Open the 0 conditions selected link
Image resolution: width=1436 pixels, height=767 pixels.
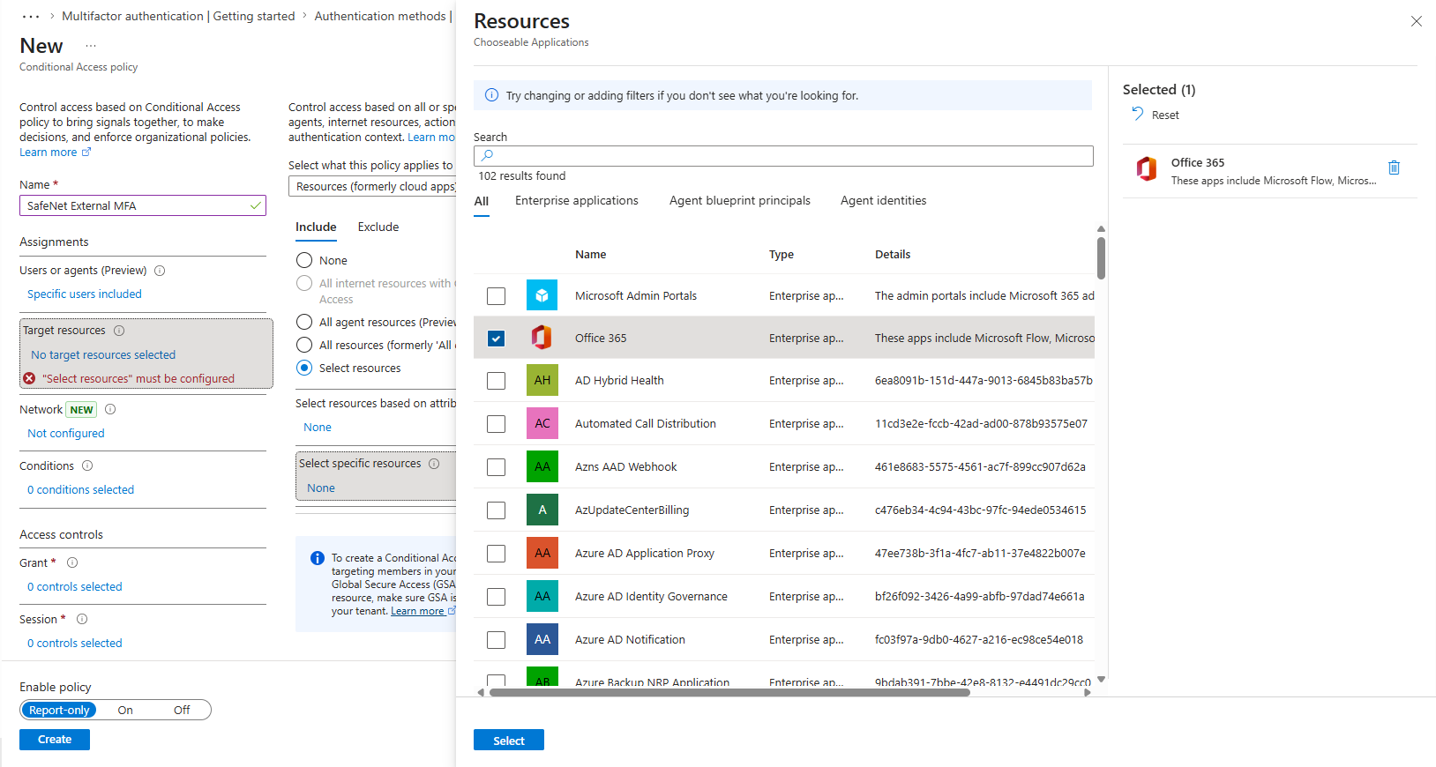click(x=80, y=490)
